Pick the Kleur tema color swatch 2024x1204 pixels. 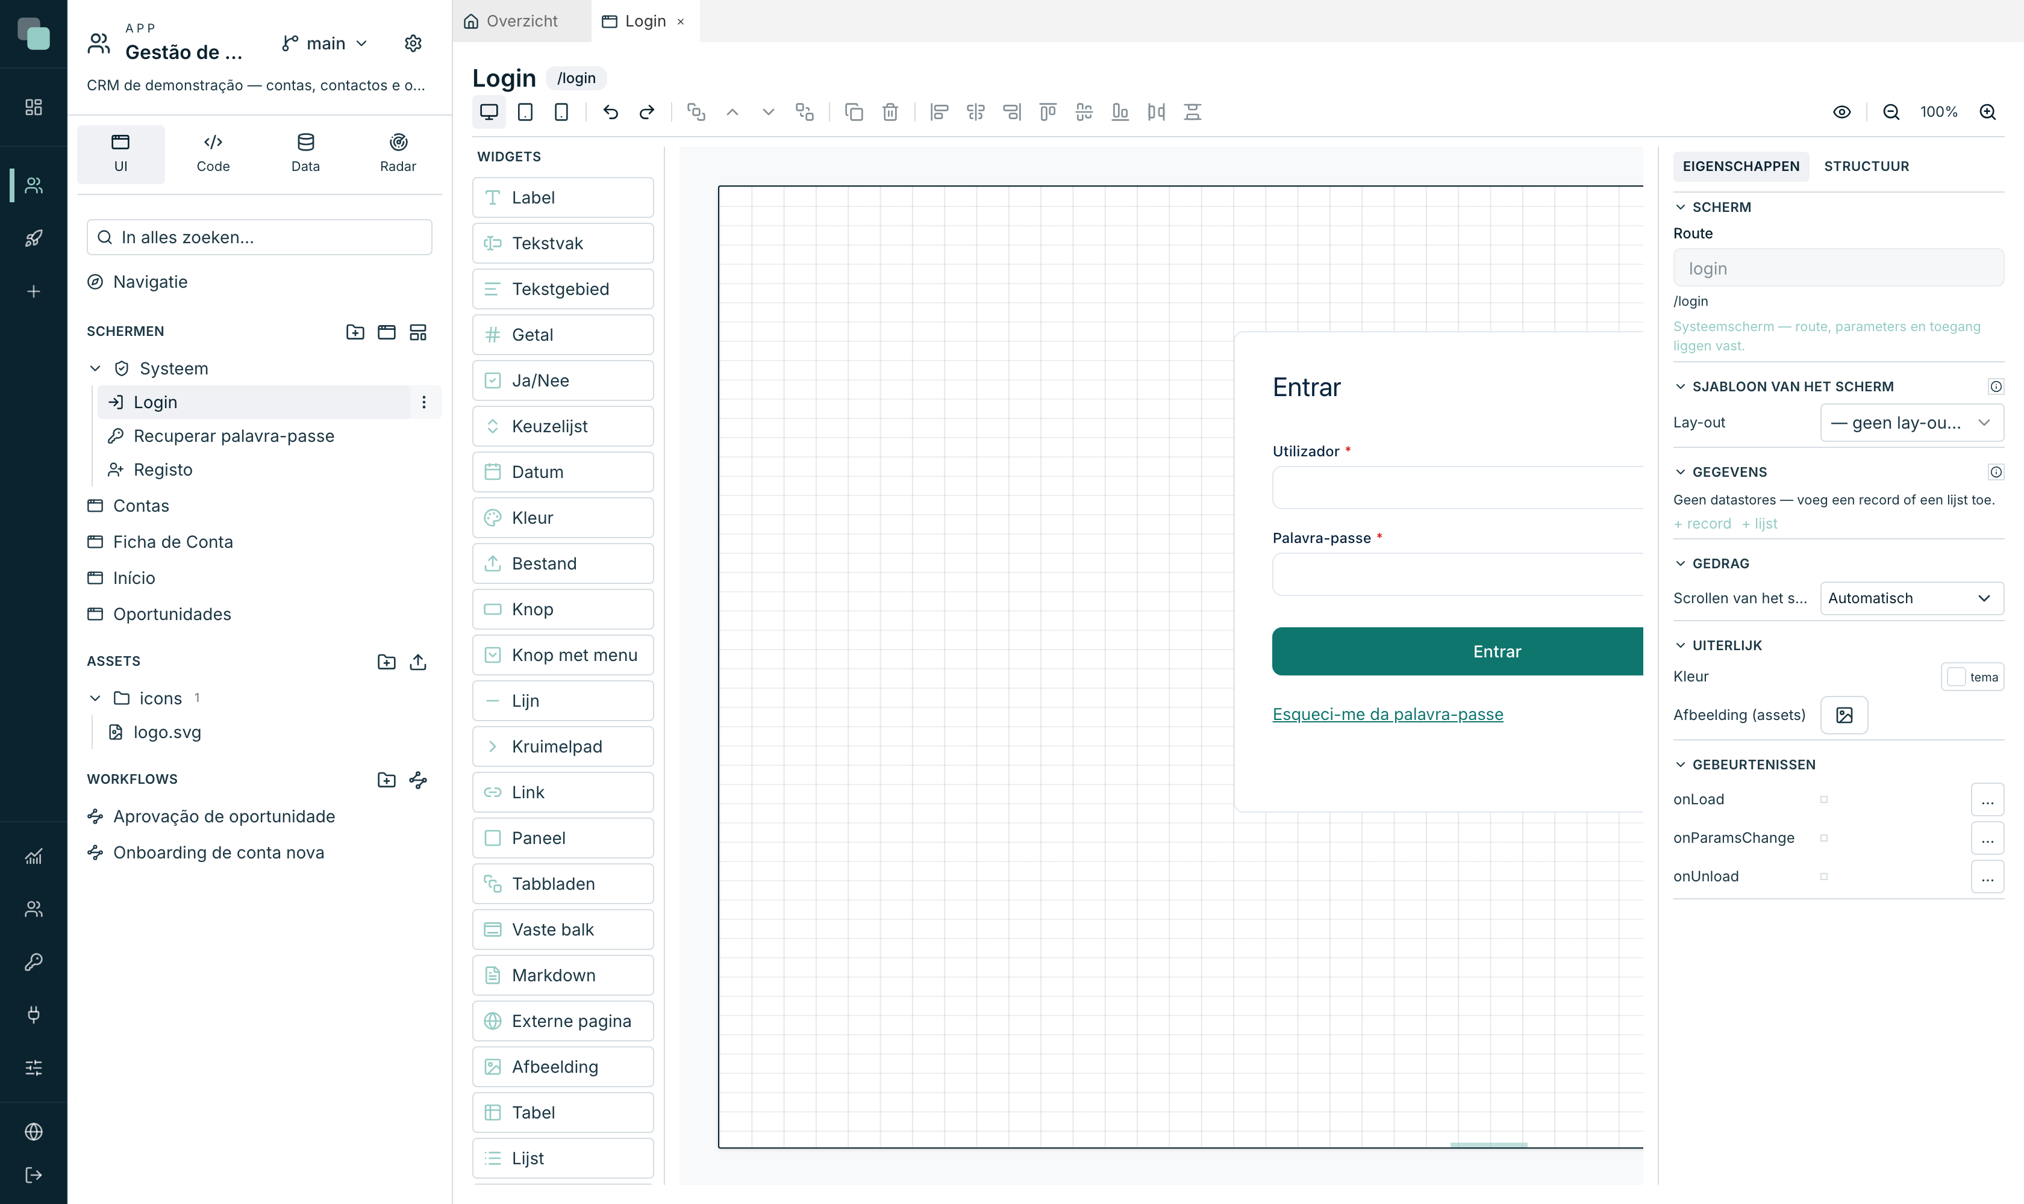click(1972, 677)
